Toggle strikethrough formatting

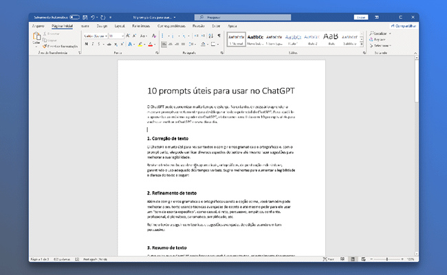109,44
